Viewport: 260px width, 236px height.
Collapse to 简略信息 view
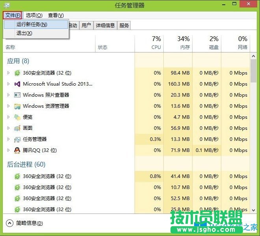pyautogui.click(x=24, y=223)
